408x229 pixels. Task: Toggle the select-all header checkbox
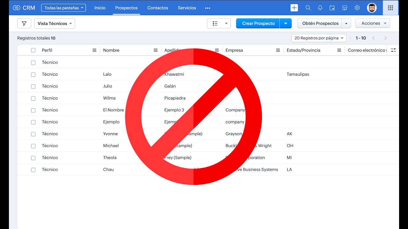tap(33, 50)
